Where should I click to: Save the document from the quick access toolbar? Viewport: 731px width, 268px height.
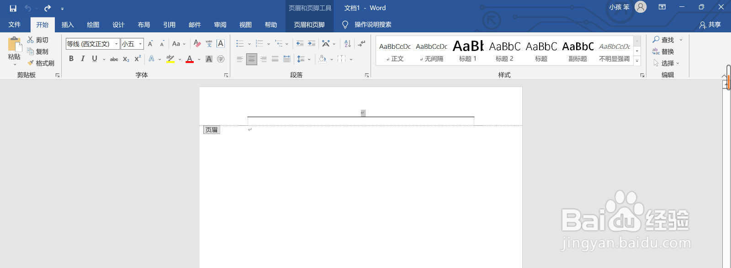[13, 8]
